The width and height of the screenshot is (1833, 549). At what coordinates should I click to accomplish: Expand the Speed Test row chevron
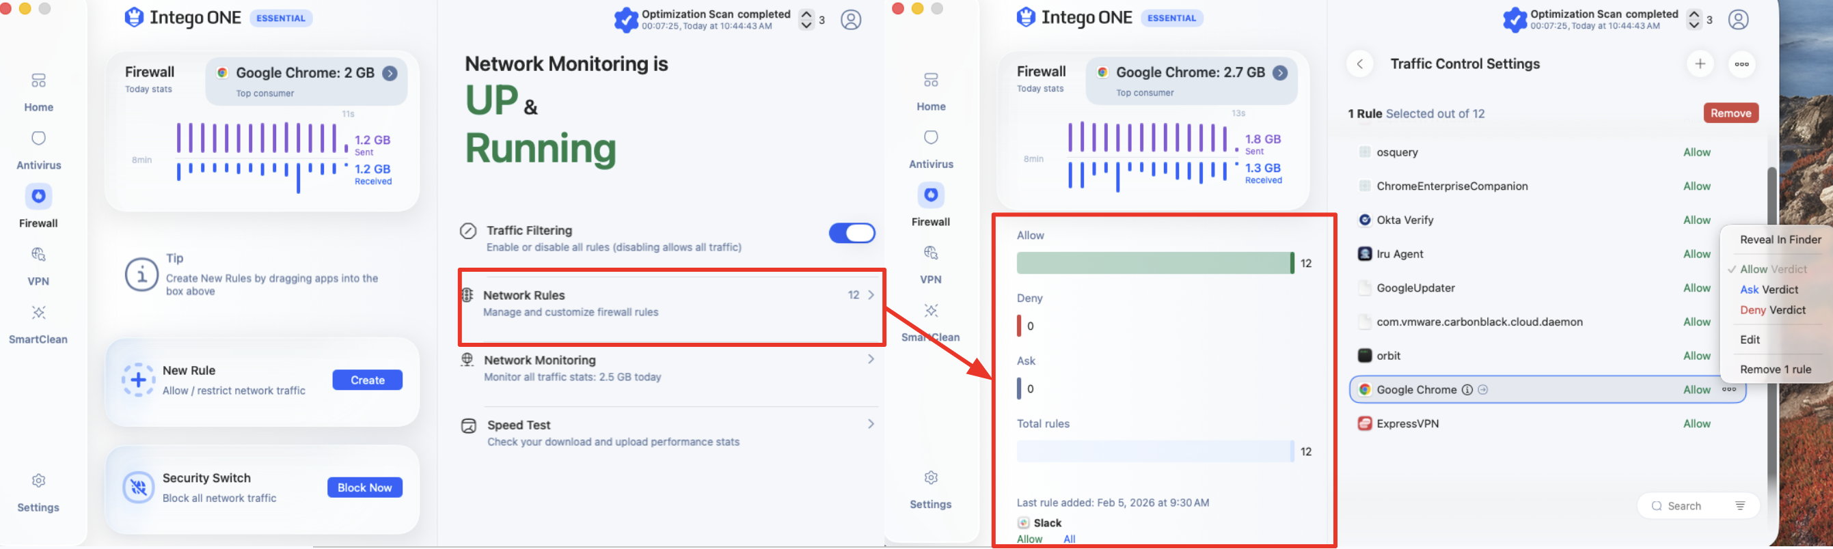click(x=870, y=424)
